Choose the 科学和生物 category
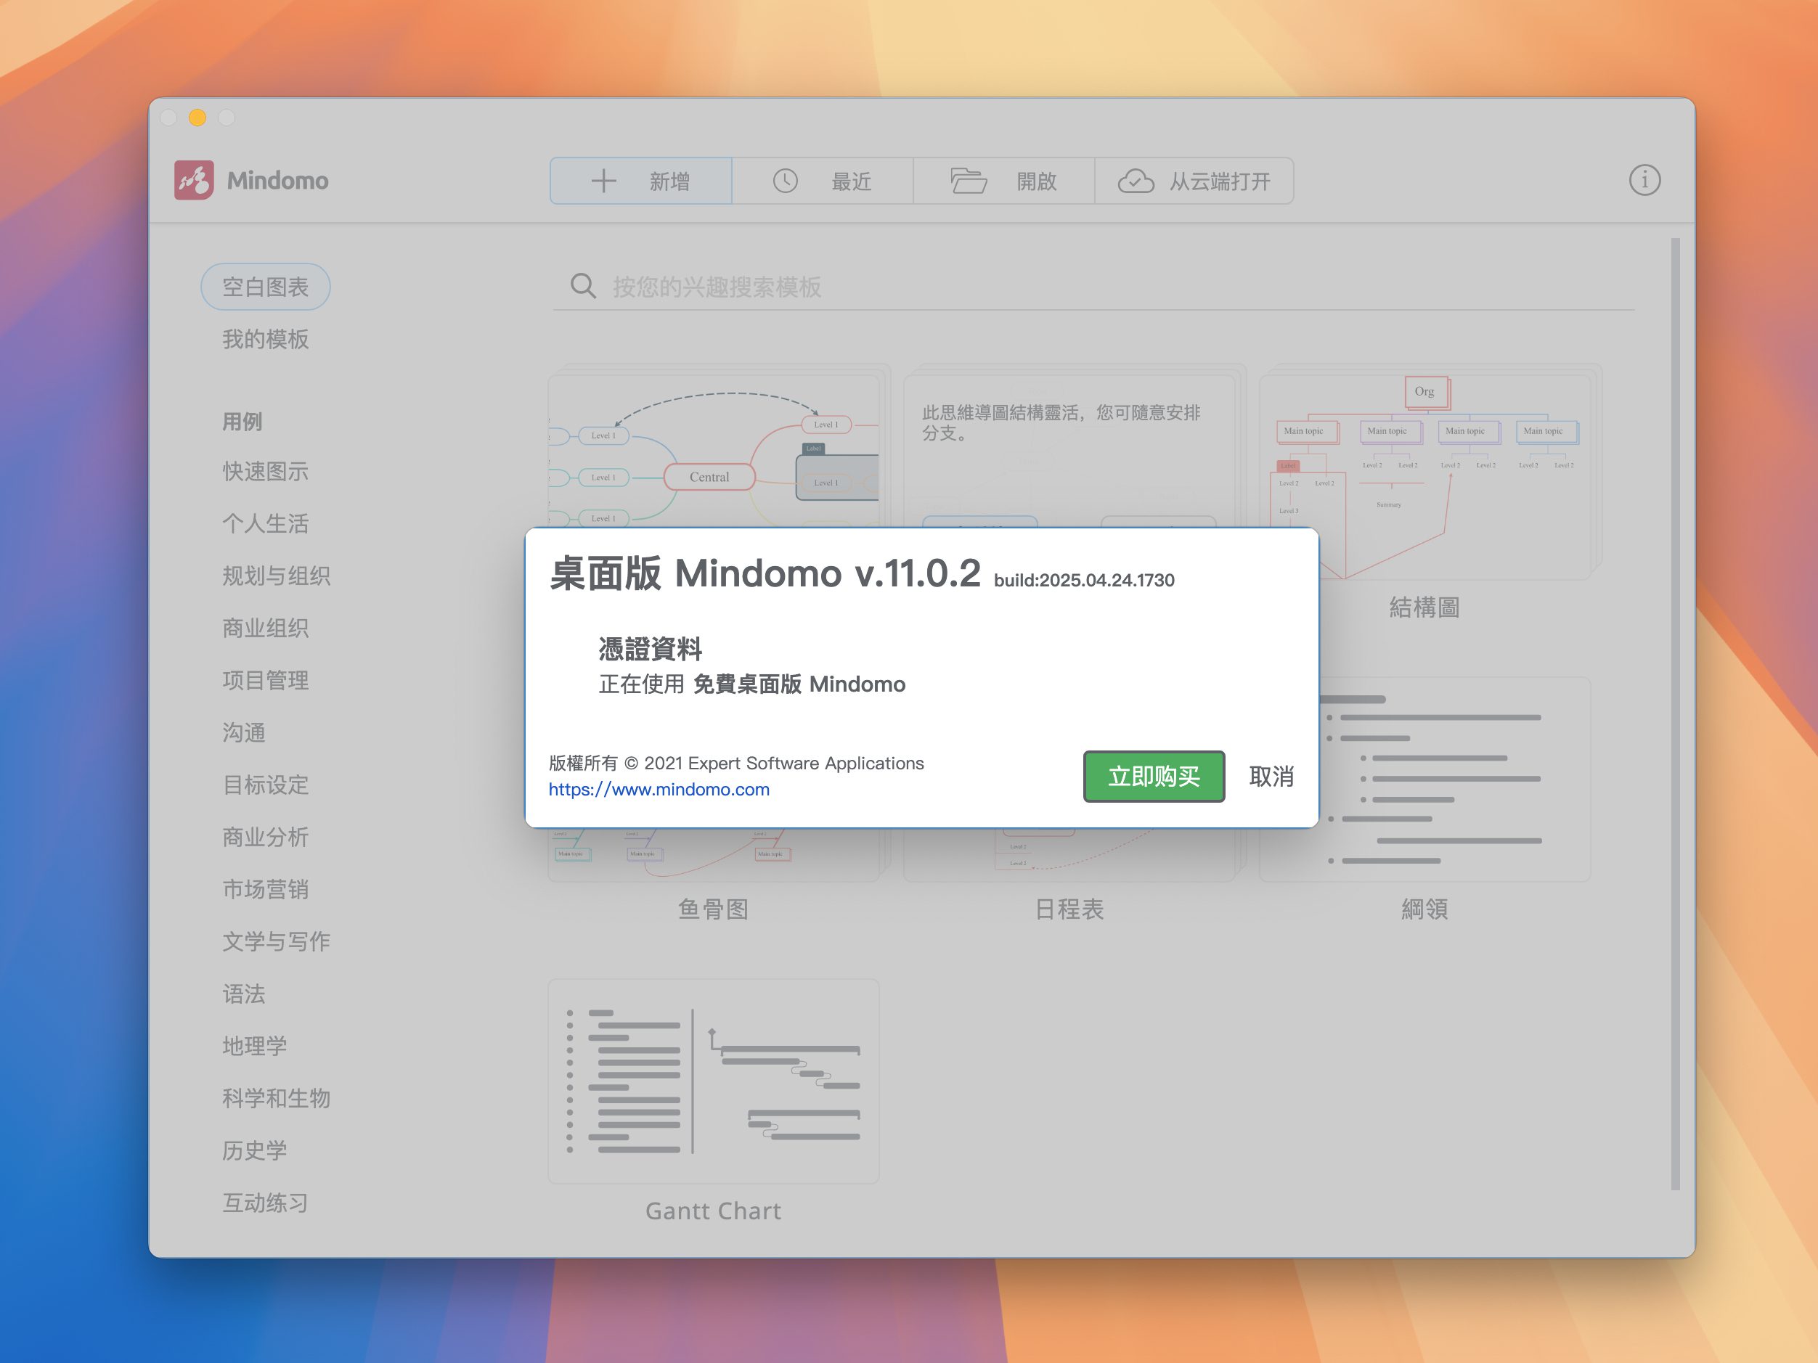1818x1363 pixels. pos(275,1098)
